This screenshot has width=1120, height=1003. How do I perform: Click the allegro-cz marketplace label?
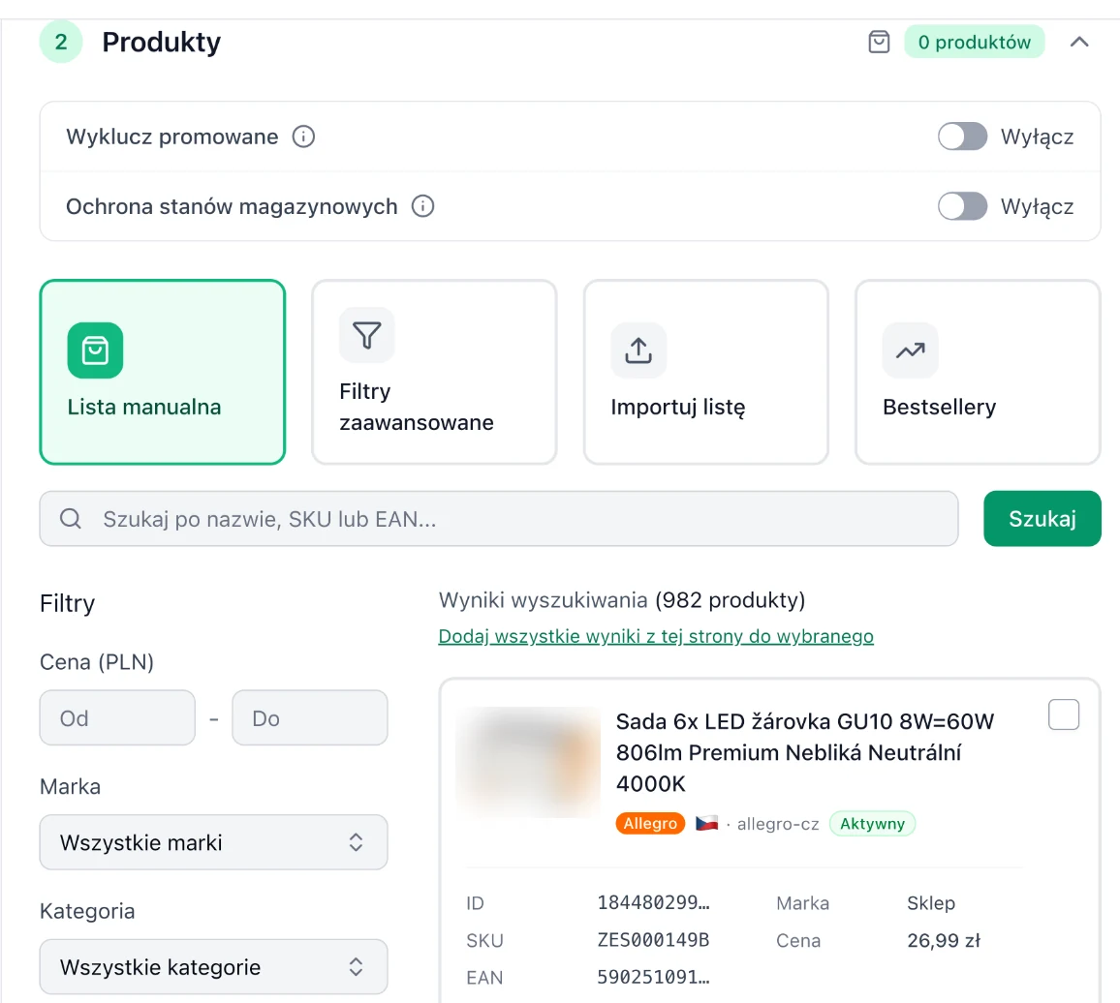[x=778, y=824]
